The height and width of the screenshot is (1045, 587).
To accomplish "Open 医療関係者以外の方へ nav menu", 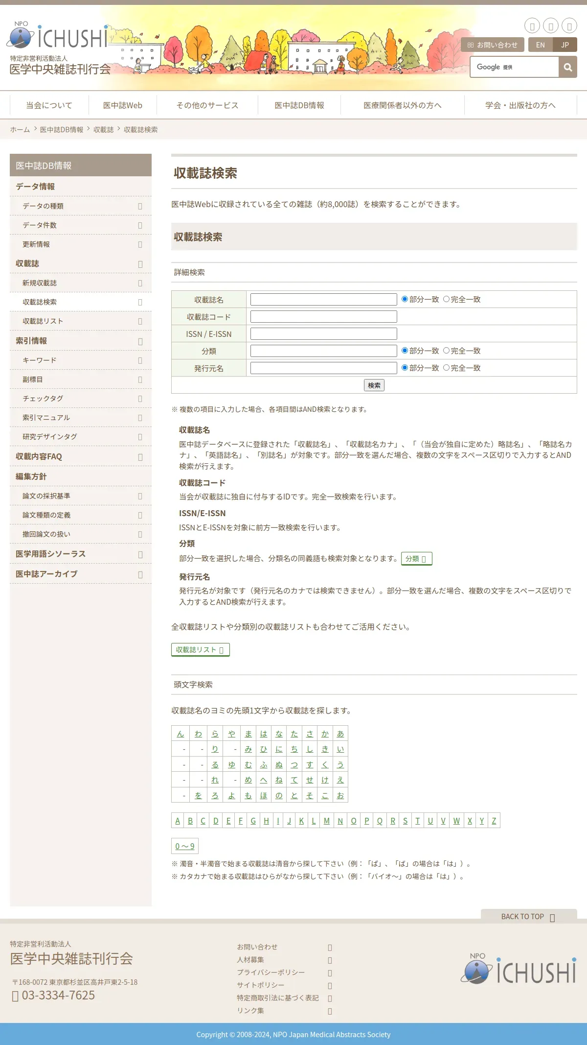I will (x=403, y=105).
